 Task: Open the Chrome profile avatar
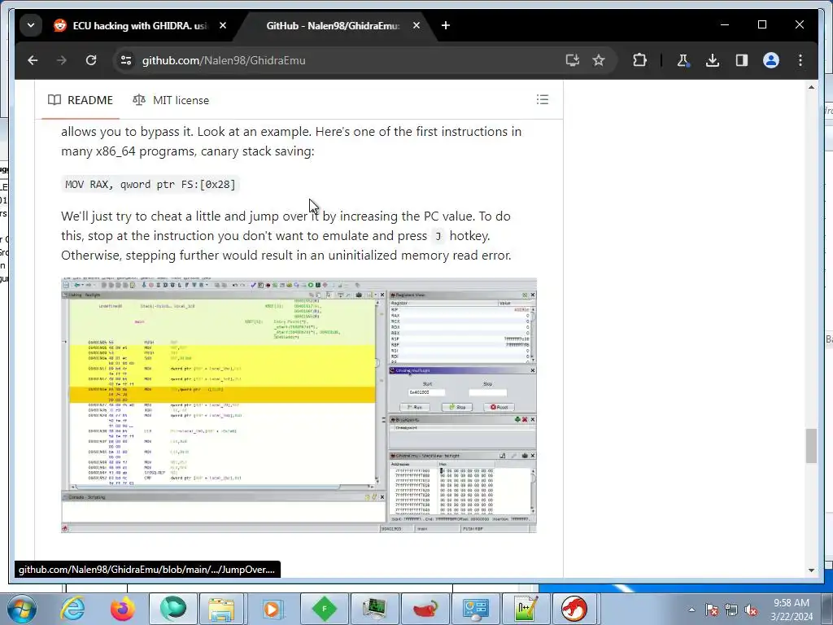click(771, 60)
